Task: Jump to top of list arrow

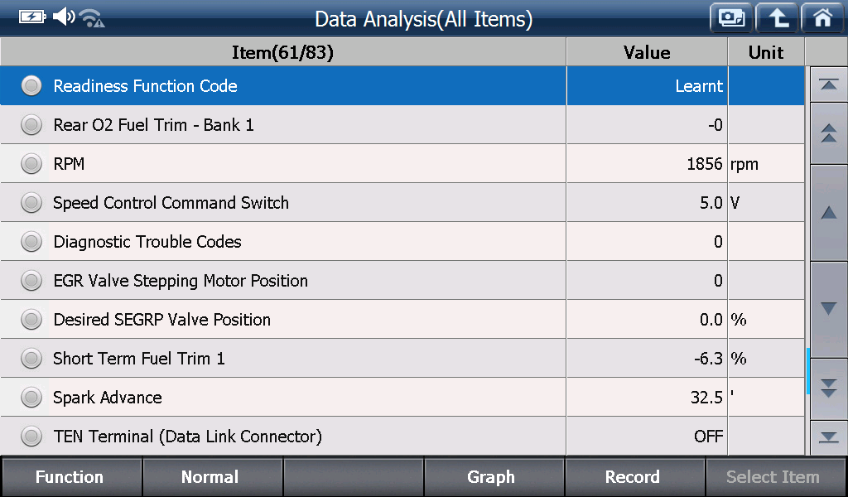Action: click(828, 84)
